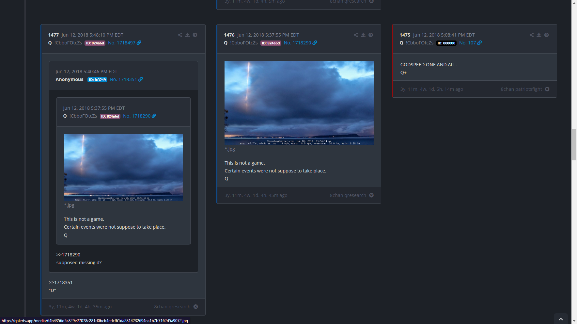Click 'Jun 12, 2018 5:48:10 PM EDT' date
The image size is (577, 324).
click(x=92, y=35)
